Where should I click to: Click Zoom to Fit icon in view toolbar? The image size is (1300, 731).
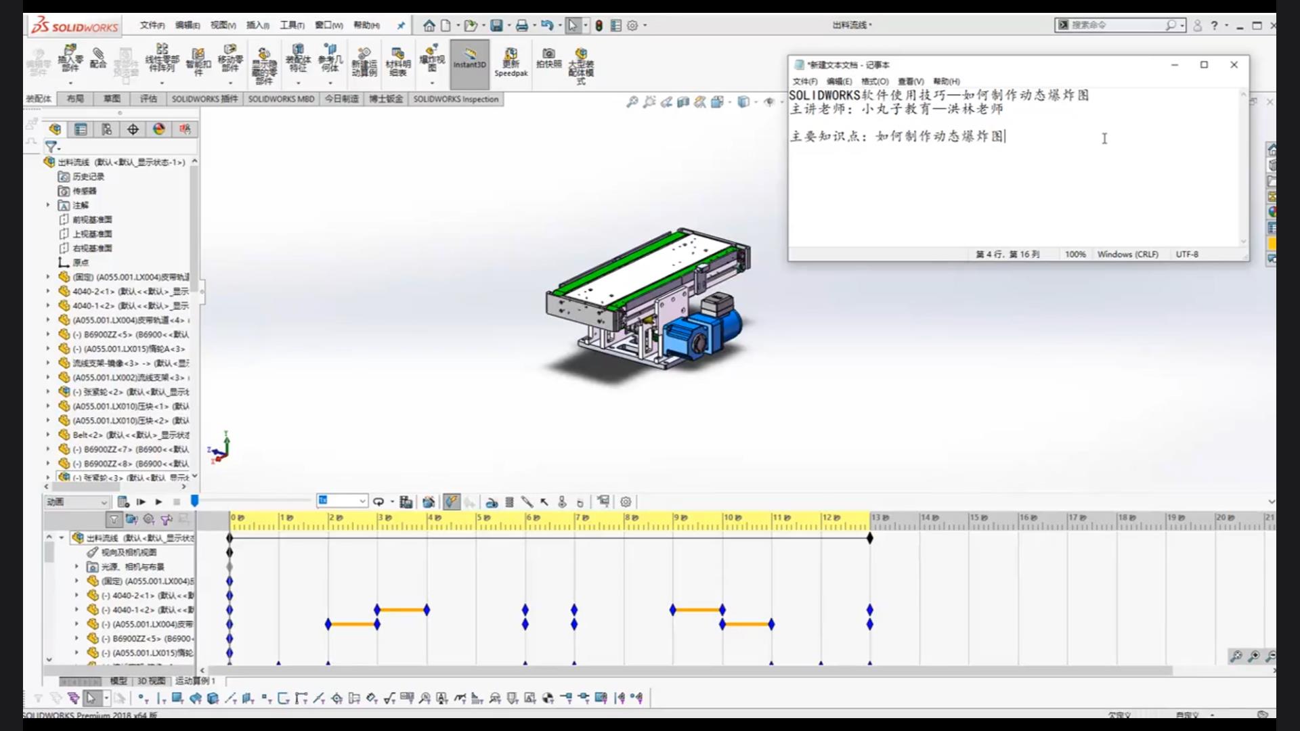coord(632,102)
